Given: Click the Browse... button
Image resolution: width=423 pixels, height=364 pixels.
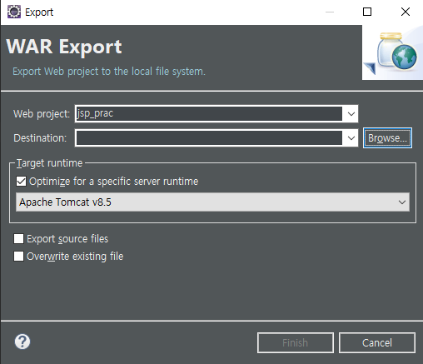Looking at the screenshot, I should coord(387,138).
